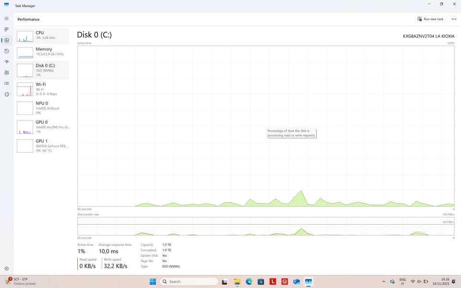This screenshot has width=461, height=288.
Task: Select the Memory performance entry
Action: pos(42,53)
